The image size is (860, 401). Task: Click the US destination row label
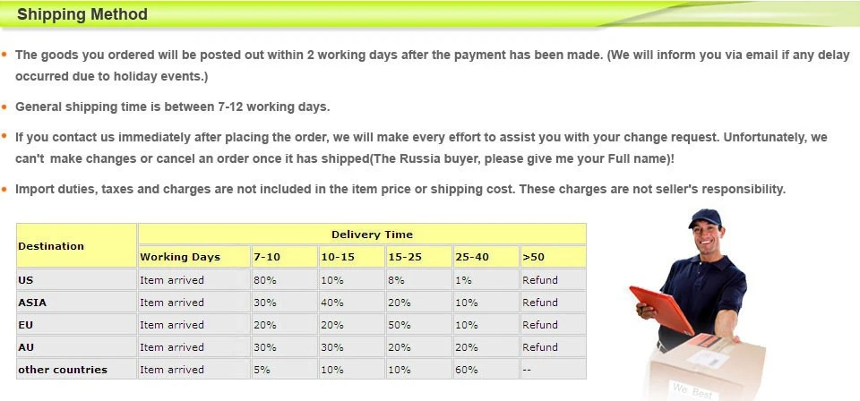pos(76,279)
